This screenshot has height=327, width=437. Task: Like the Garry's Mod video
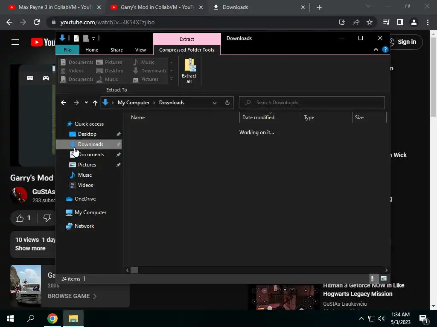[x=23, y=218]
